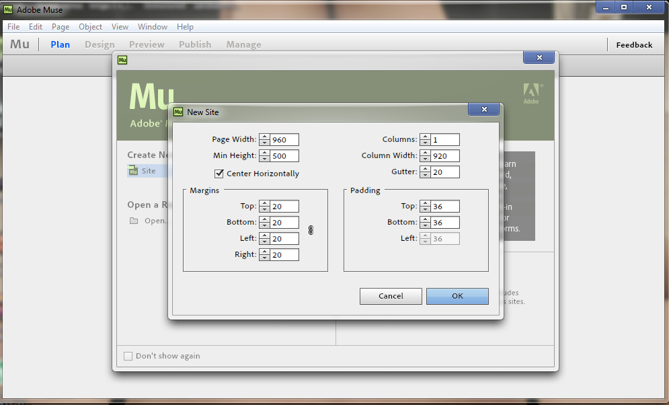Click the Margins Bottom stepper arrows
Viewport: 669px width, 405px height.
(x=264, y=222)
